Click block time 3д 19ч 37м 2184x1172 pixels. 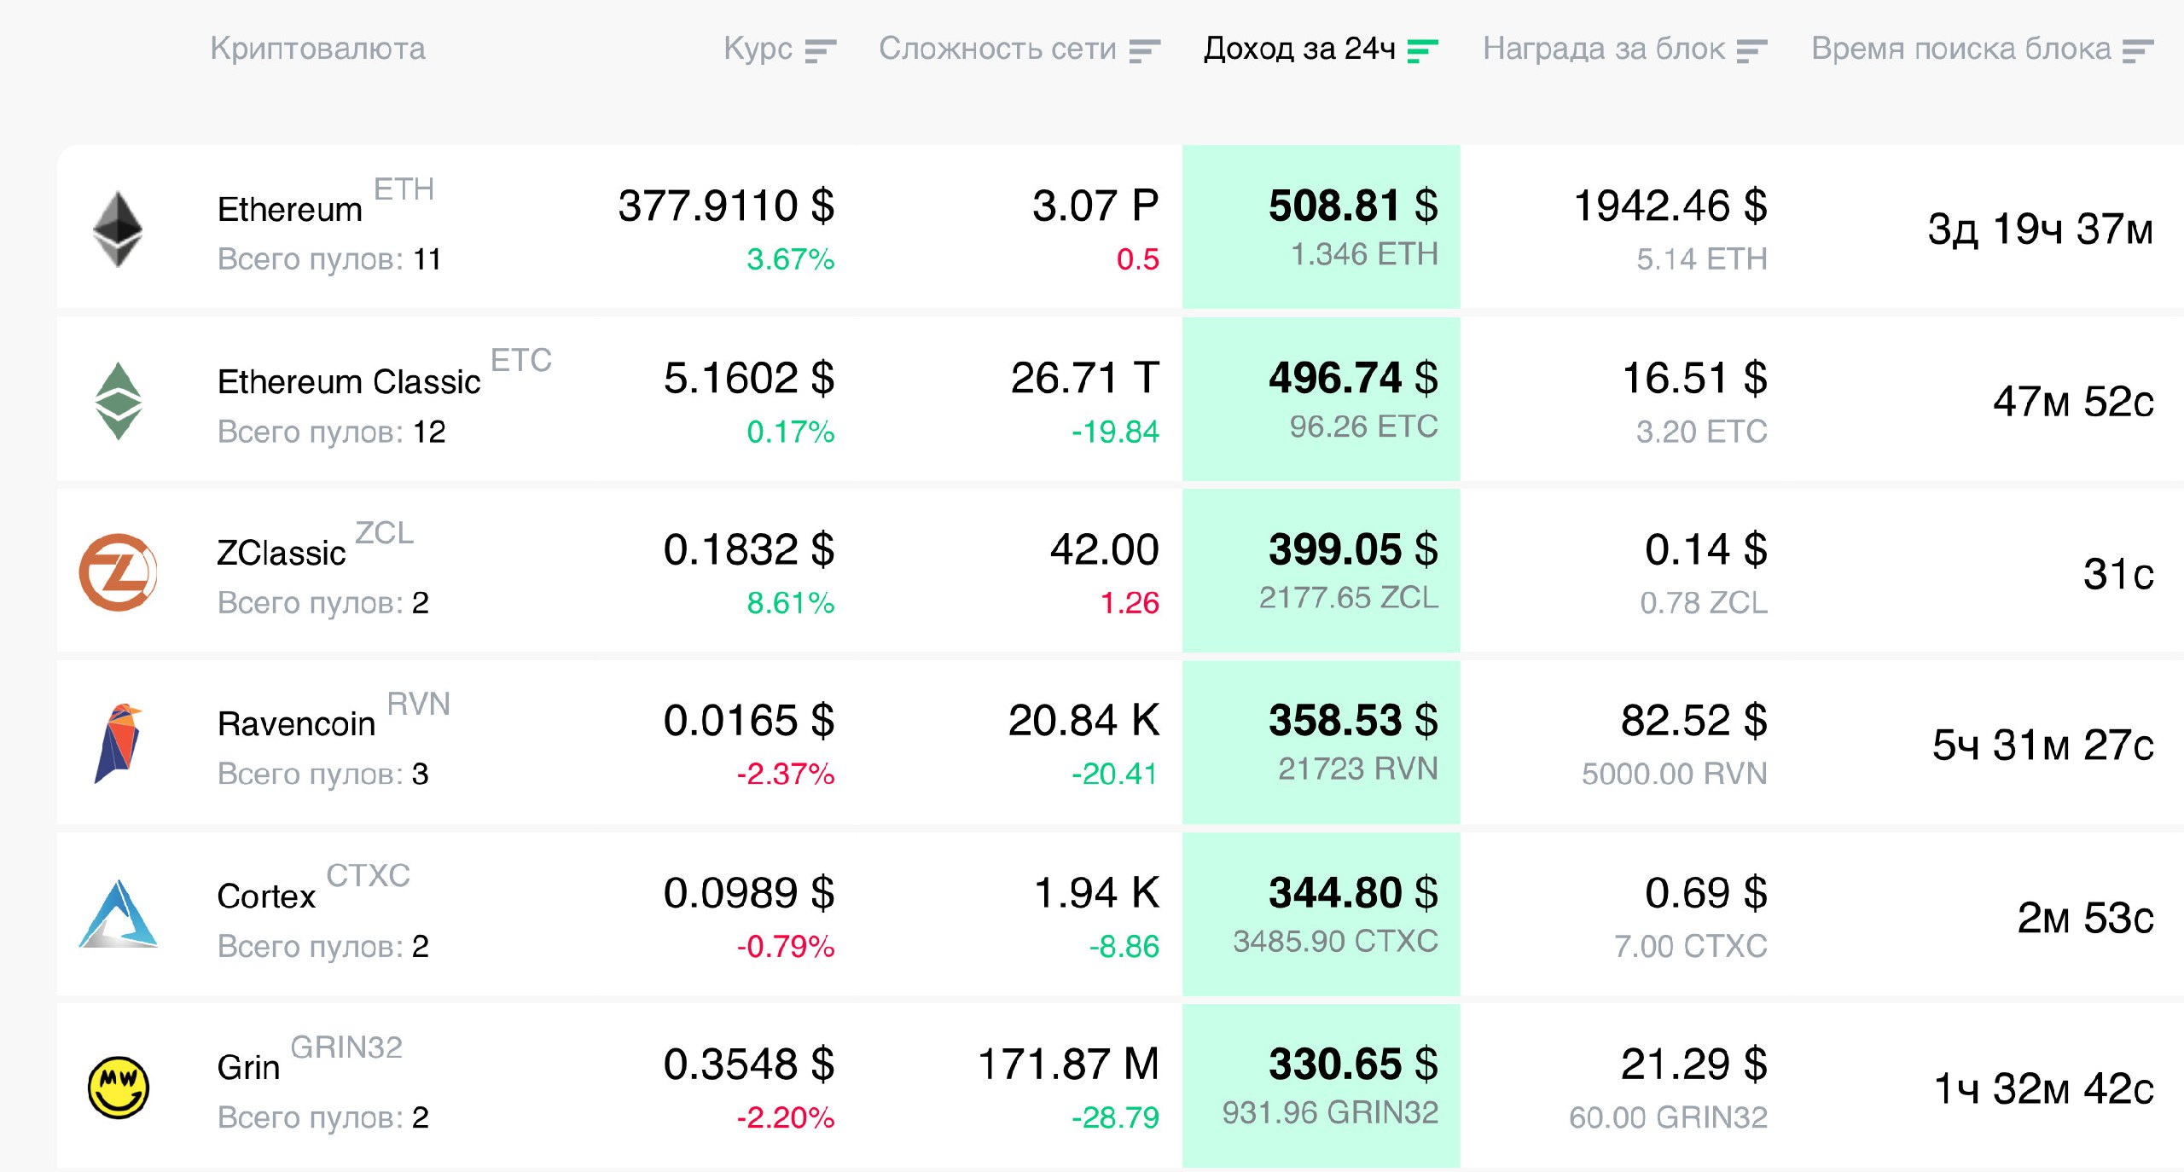(x=2041, y=229)
